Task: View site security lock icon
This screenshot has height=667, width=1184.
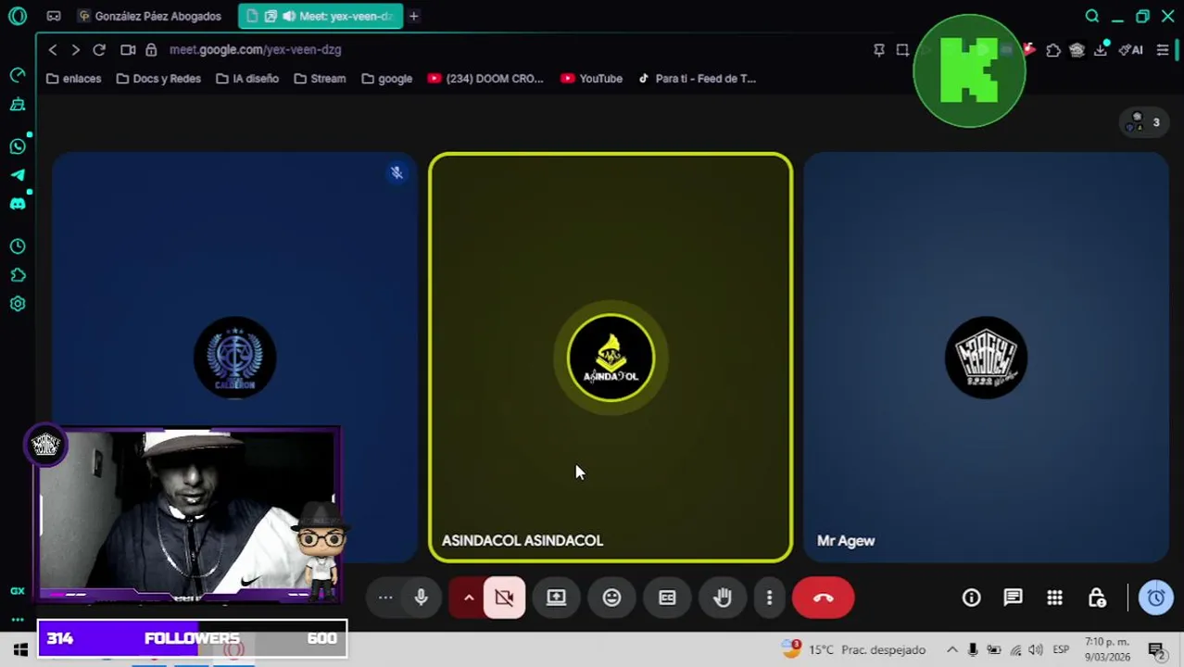Action: [151, 50]
